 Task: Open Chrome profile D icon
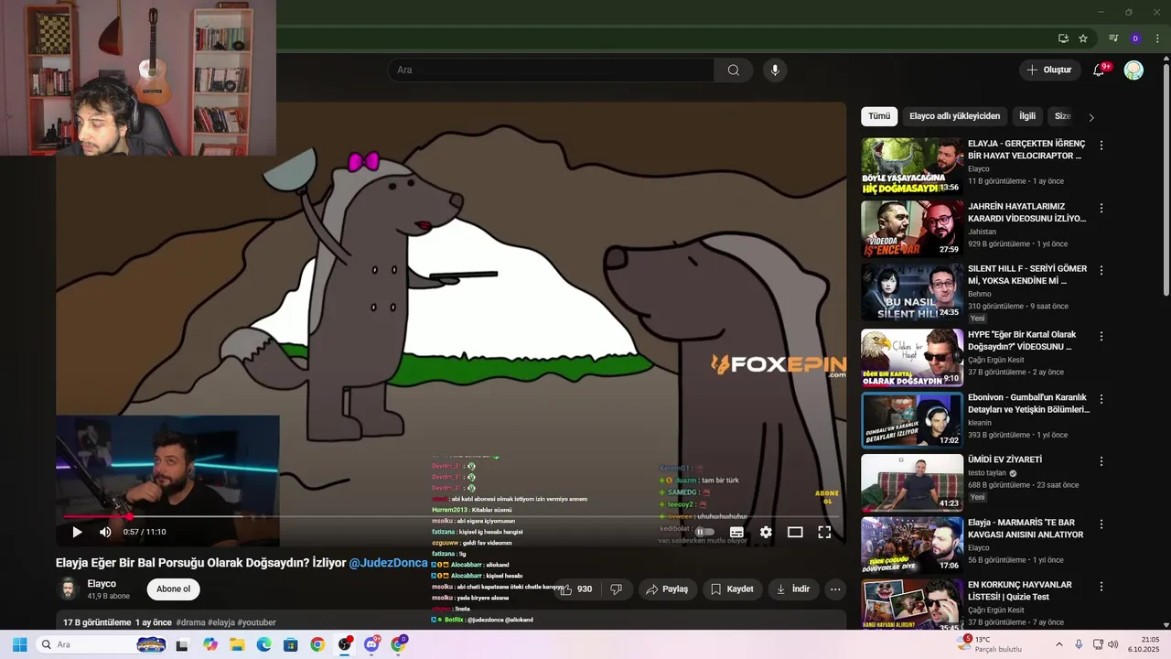click(x=1135, y=38)
